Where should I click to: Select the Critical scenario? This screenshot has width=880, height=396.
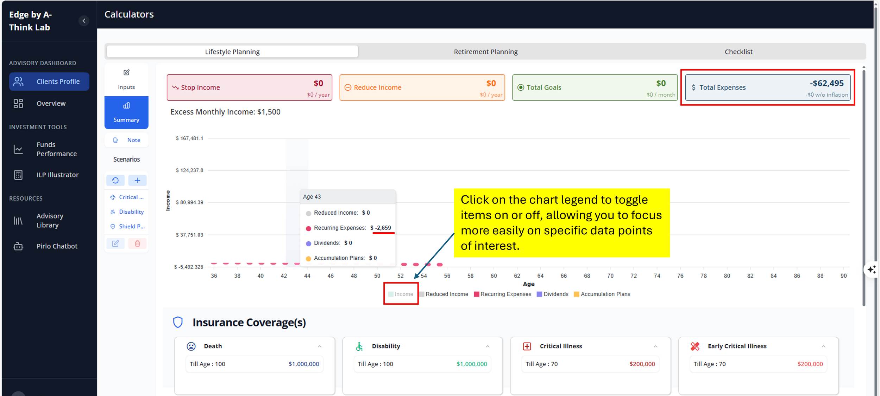point(127,197)
